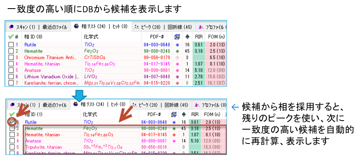Switch to the ヒット (0) tab above the 相 ID (1) list
Image resolution: width=357 pixels, height=157 pixels.
click(x=118, y=104)
